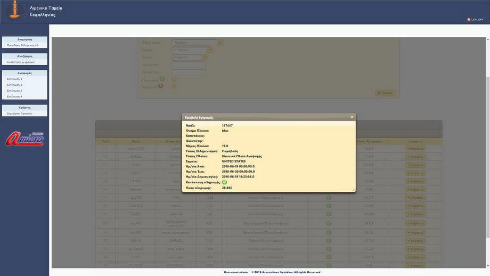Screen dimensions: 490x276
Task: Click the Amicro company logo
Action: click(x=24, y=139)
